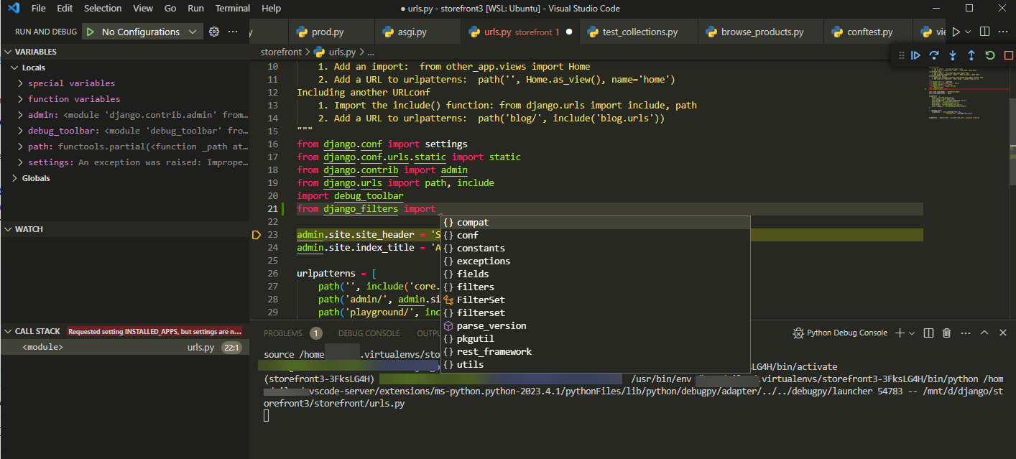Image resolution: width=1016 pixels, height=459 pixels.
Task: Open the Terminal menu
Action: tap(233, 9)
